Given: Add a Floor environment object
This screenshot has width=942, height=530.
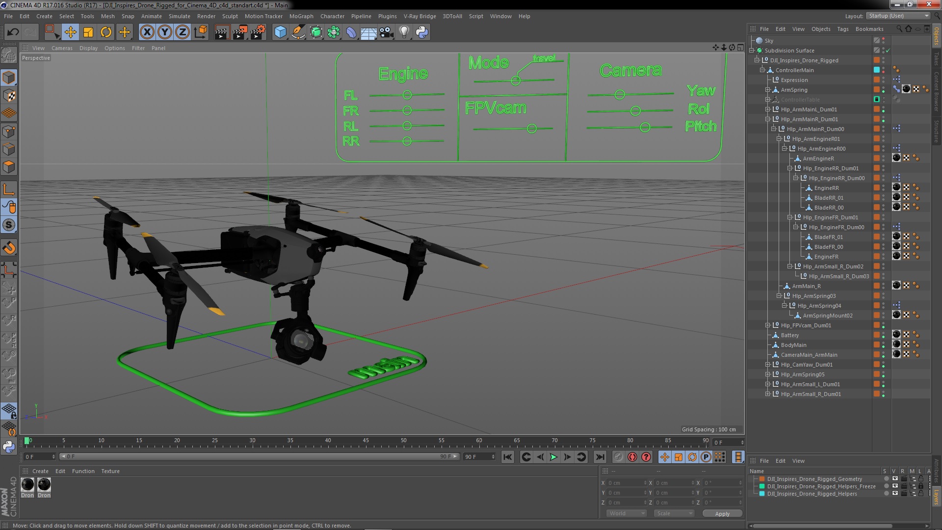Looking at the screenshot, I should [x=368, y=33].
